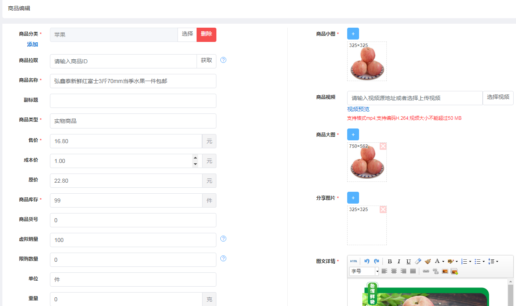516x306 pixels.
Task: Click the 视频预览 link
Action: tap(358, 109)
